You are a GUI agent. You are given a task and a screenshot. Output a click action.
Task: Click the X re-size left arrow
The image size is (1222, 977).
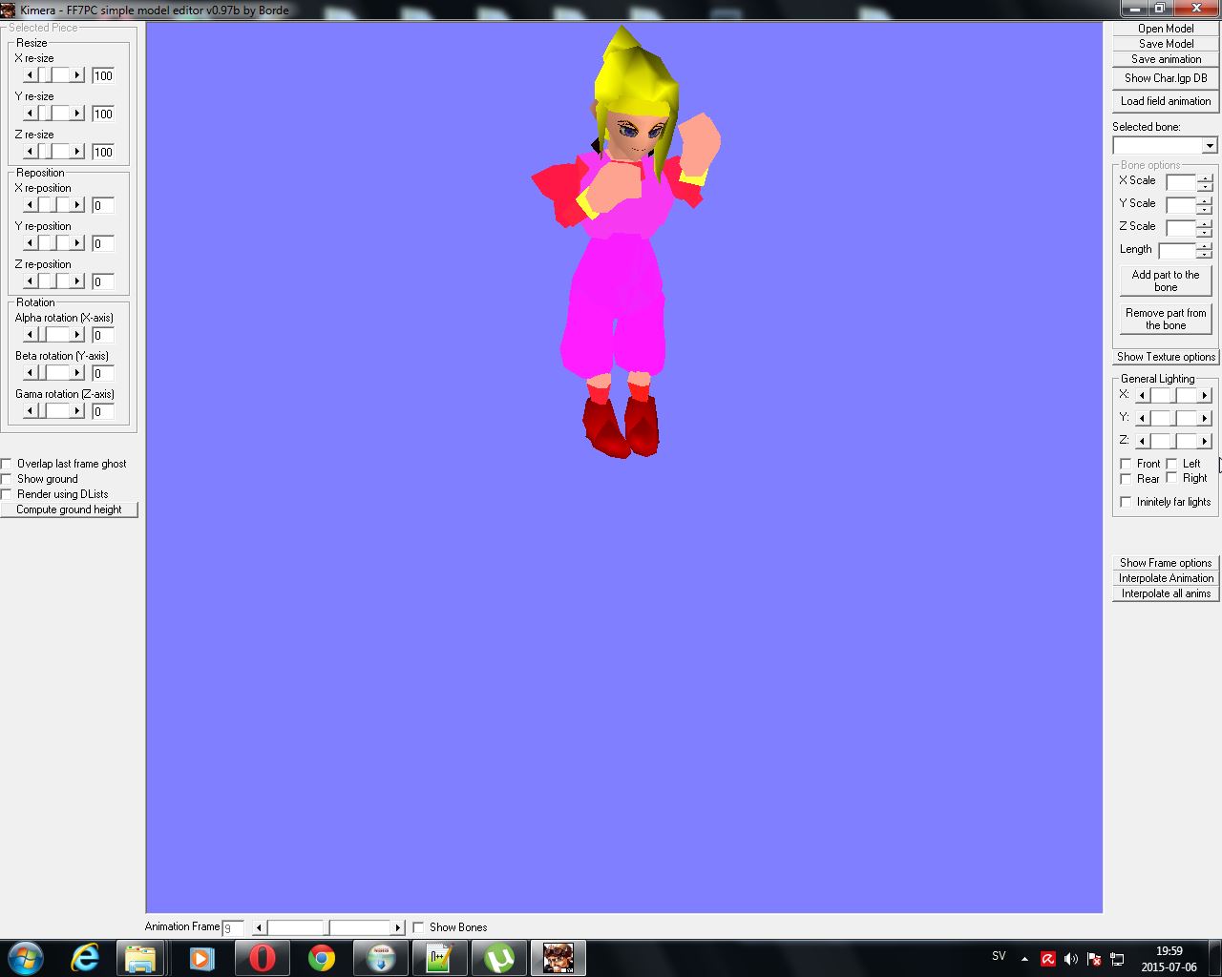click(x=30, y=74)
